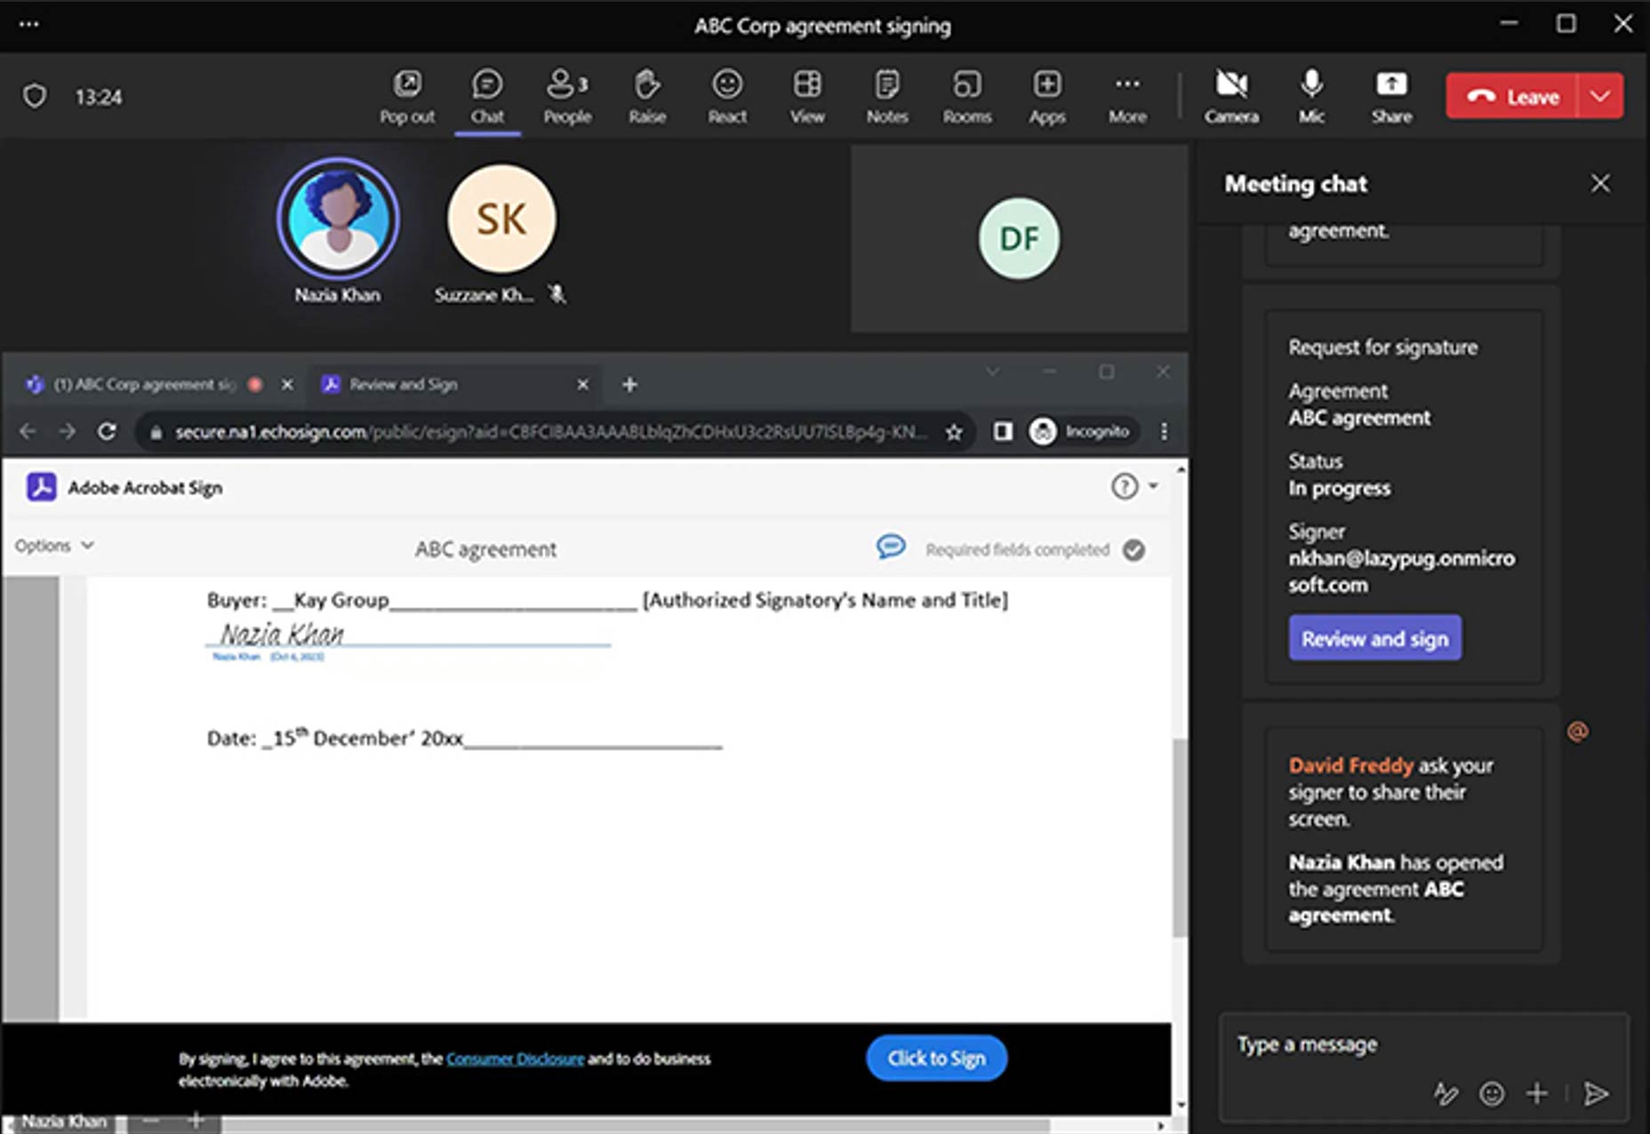Reload the echosign page
The width and height of the screenshot is (1650, 1134).
pos(107,431)
